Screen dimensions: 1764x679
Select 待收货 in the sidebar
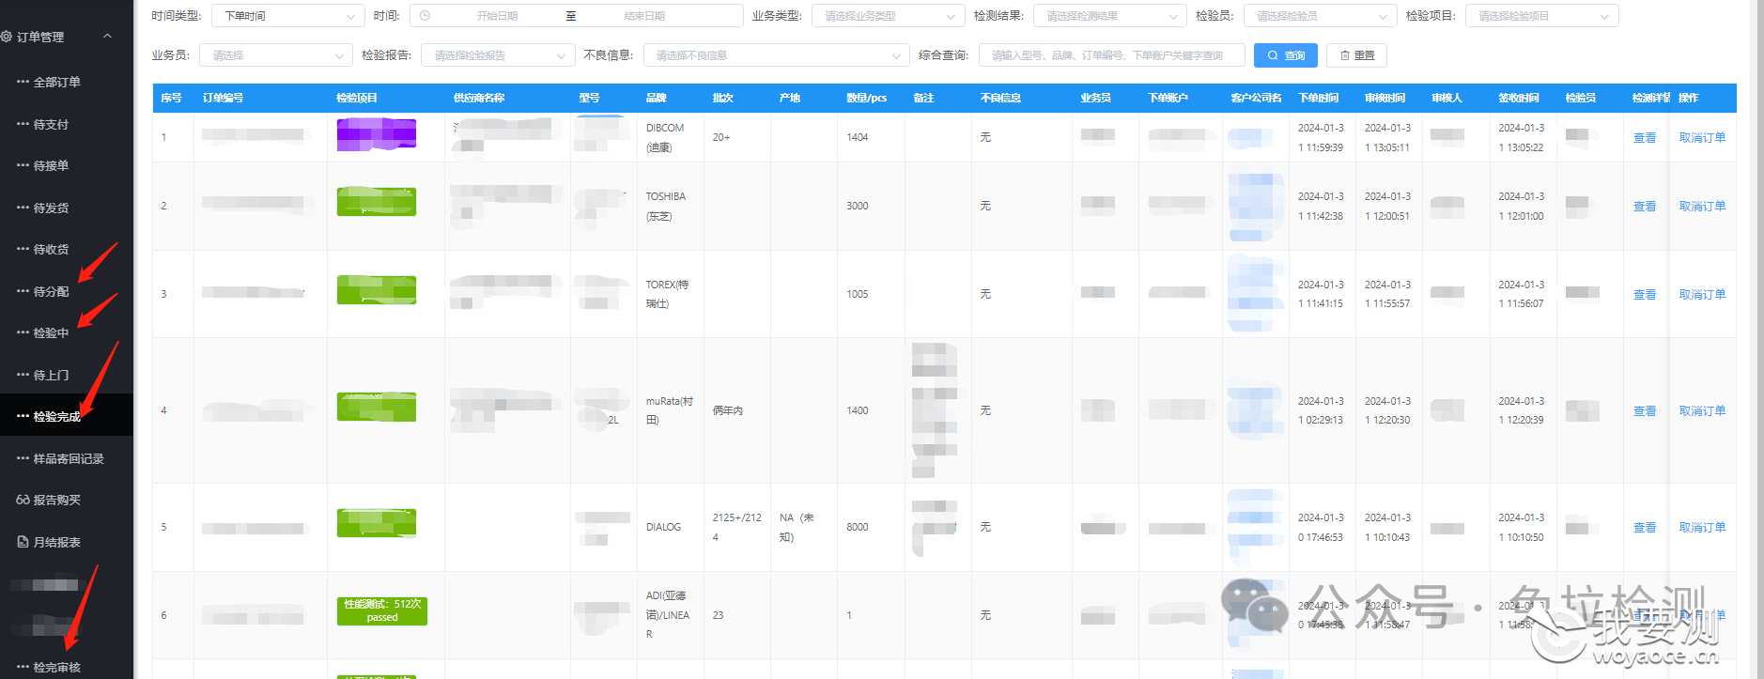point(51,250)
